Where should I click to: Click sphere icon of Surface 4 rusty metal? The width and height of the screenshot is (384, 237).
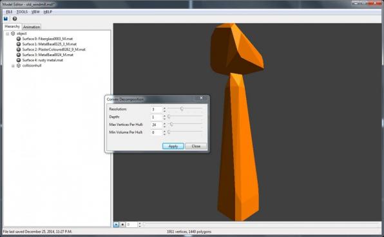tap(19, 60)
